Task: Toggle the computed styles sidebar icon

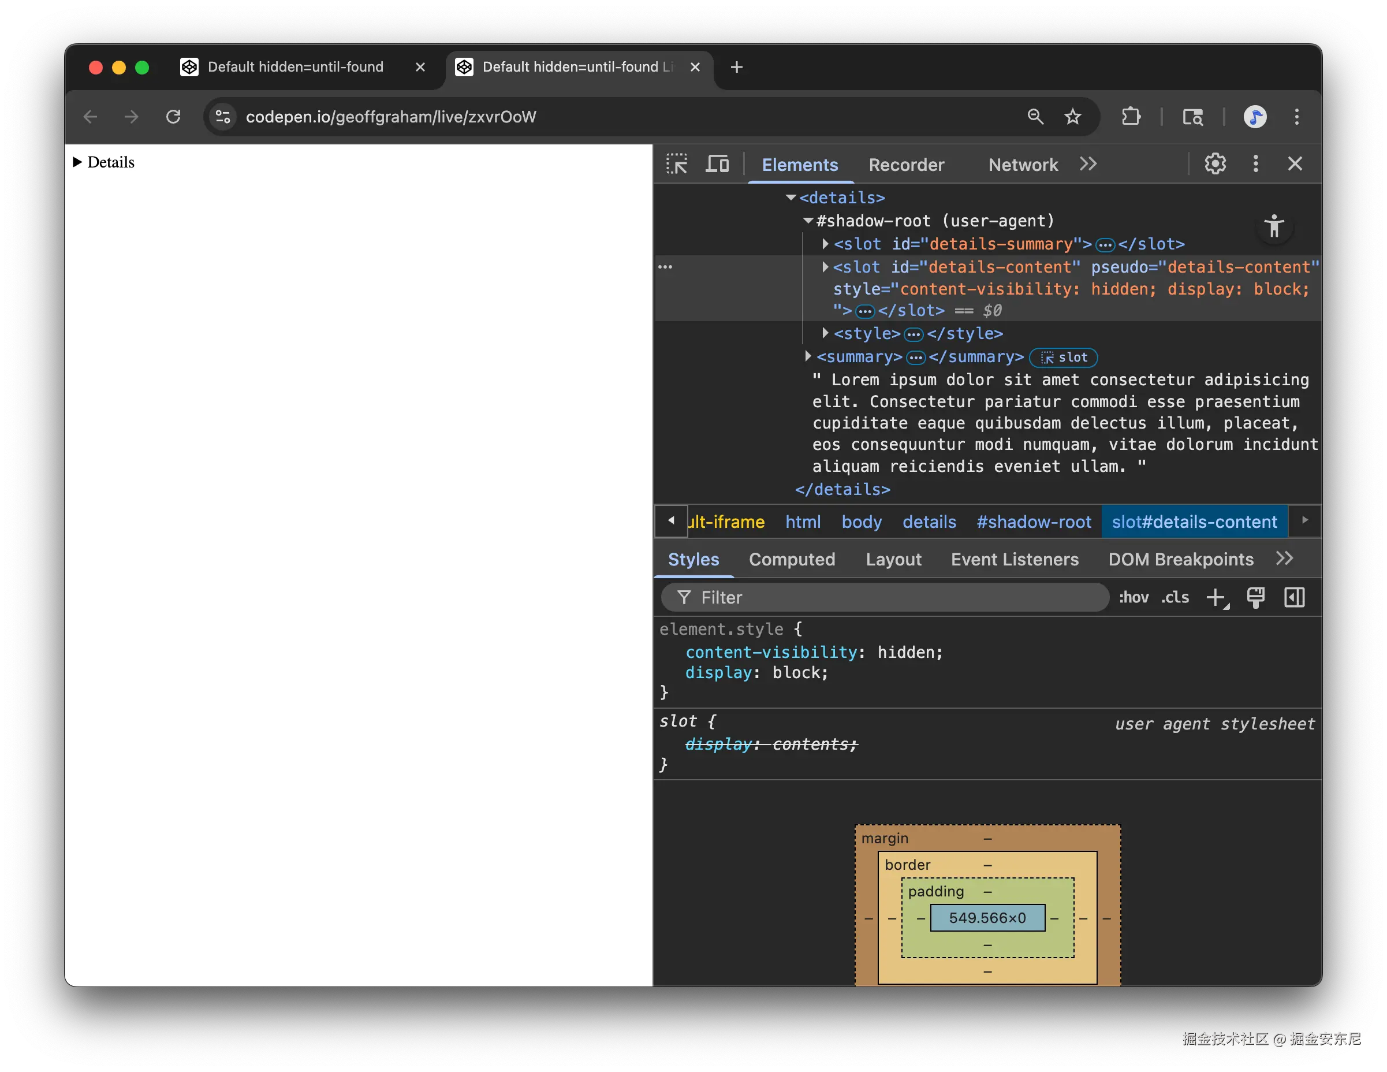Action: [x=1293, y=597]
